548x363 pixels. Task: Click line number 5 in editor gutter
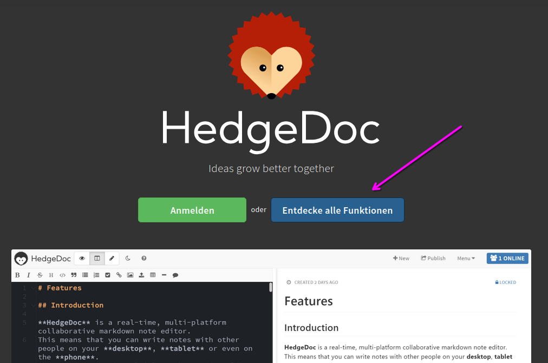click(x=24, y=322)
